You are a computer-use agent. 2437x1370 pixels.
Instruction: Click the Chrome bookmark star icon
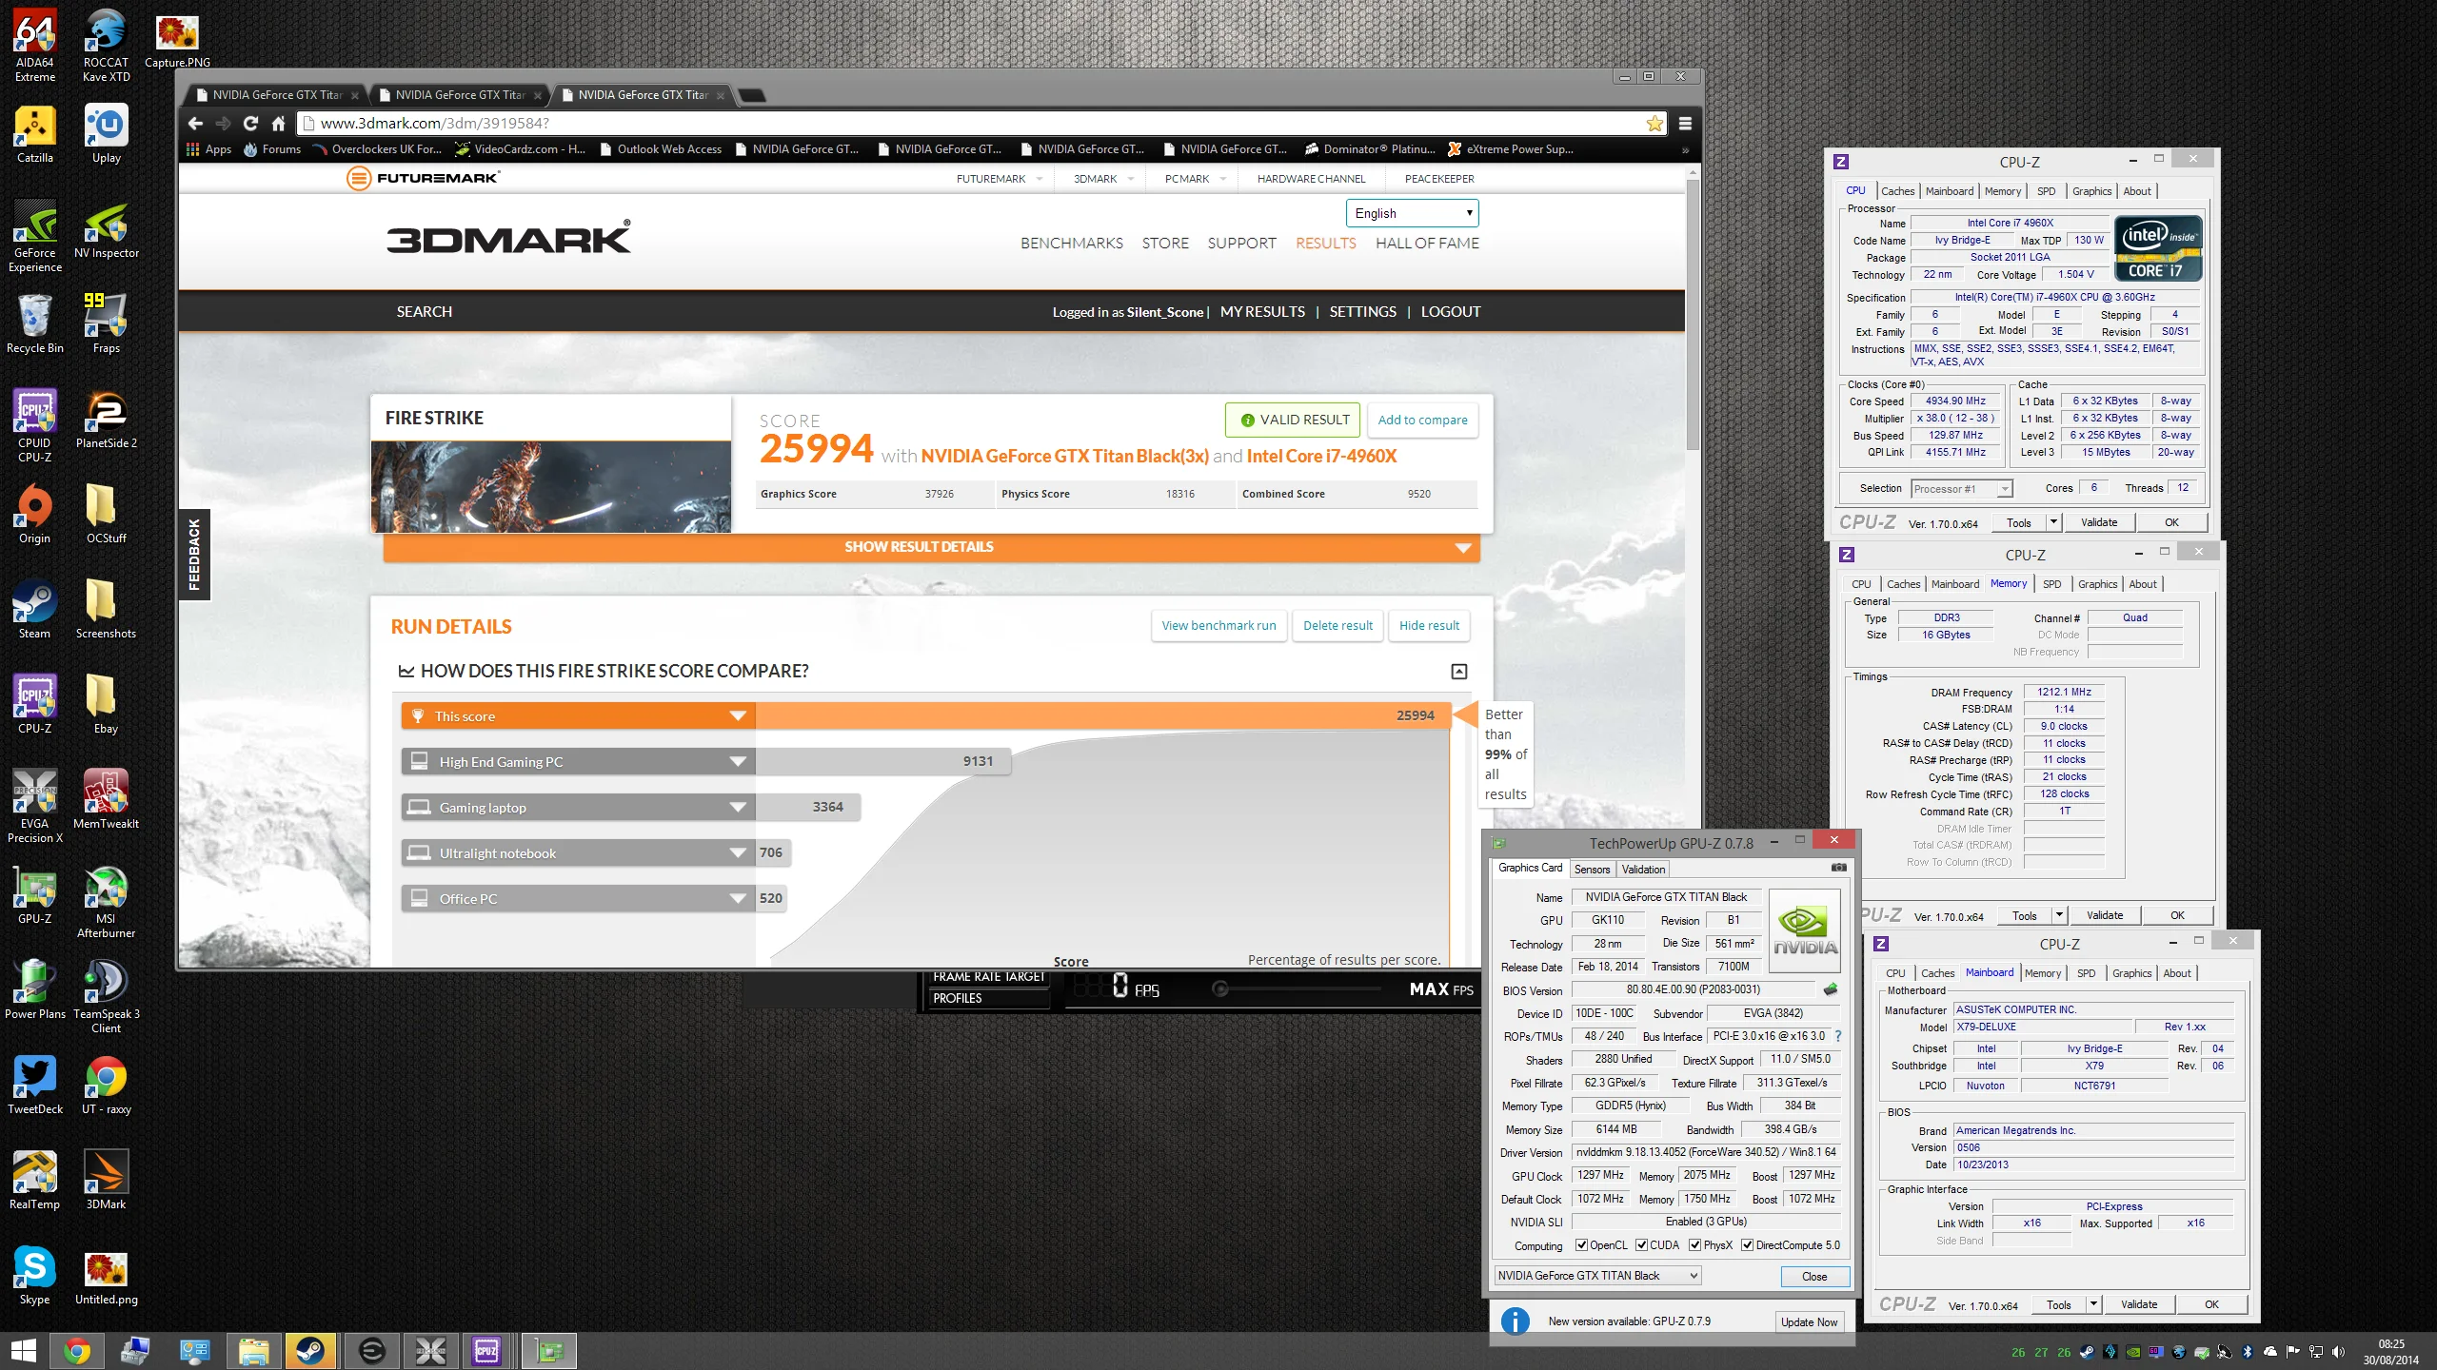pos(1654,123)
